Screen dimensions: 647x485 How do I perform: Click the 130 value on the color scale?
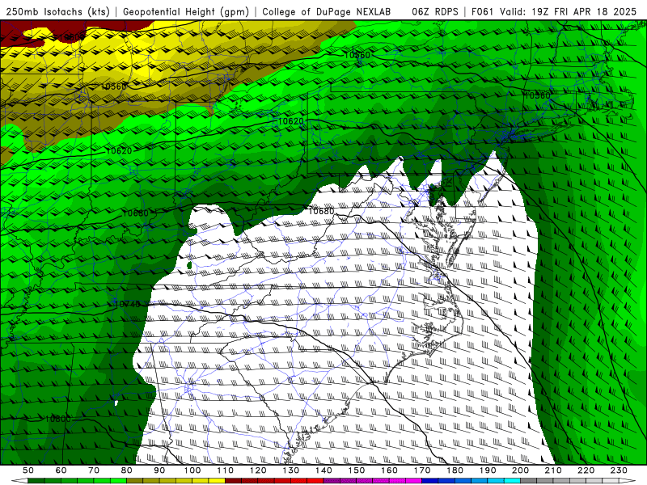pos(291,470)
